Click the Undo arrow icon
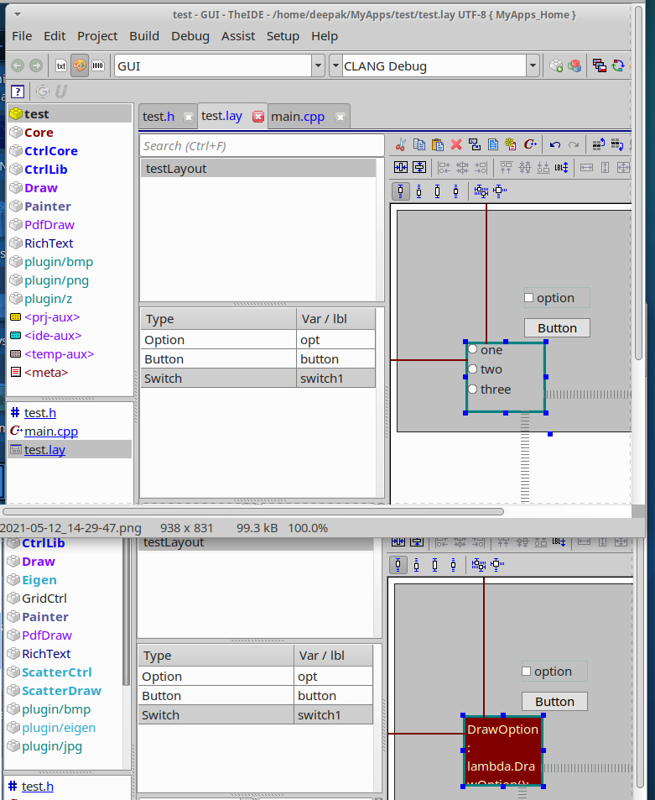Image resolution: width=655 pixels, height=800 pixels. (x=555, y=145)
